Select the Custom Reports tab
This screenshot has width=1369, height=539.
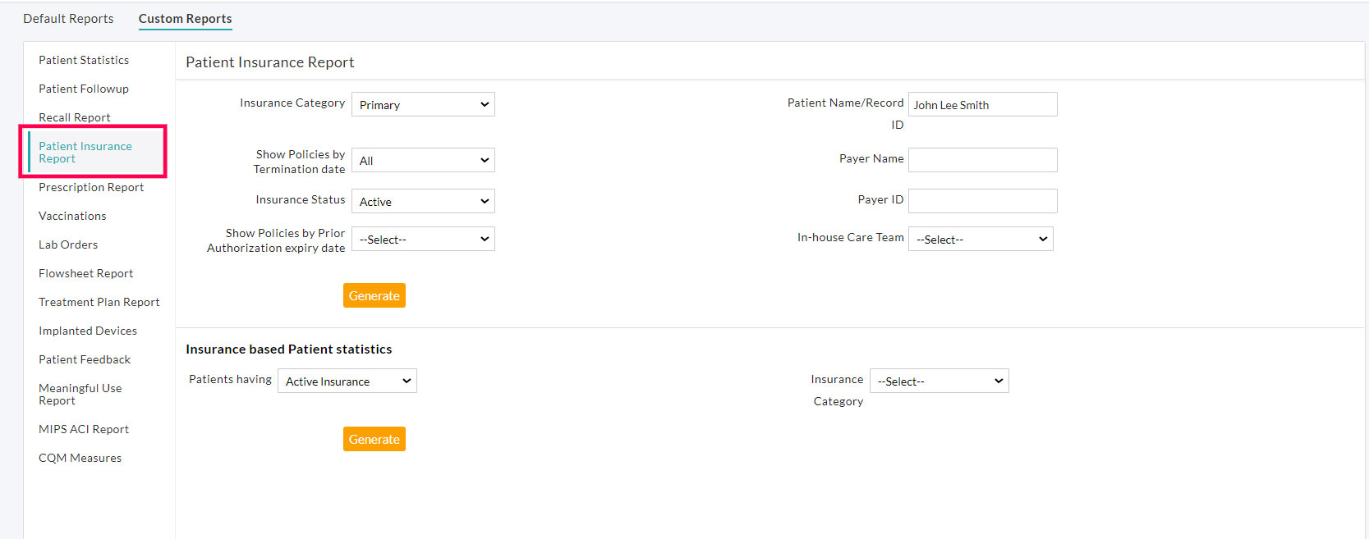[x=185, y=19]
